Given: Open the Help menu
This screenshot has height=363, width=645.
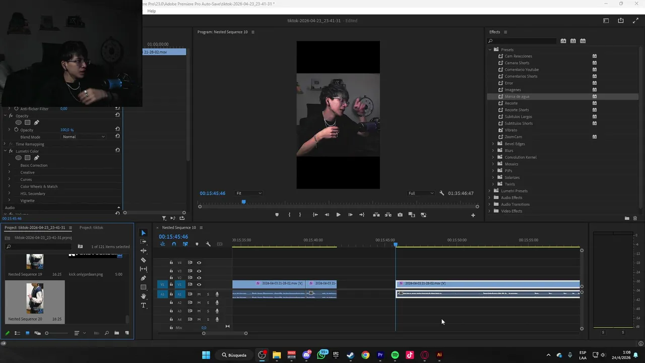Looking at the screenshot, I should coord(152,11).
